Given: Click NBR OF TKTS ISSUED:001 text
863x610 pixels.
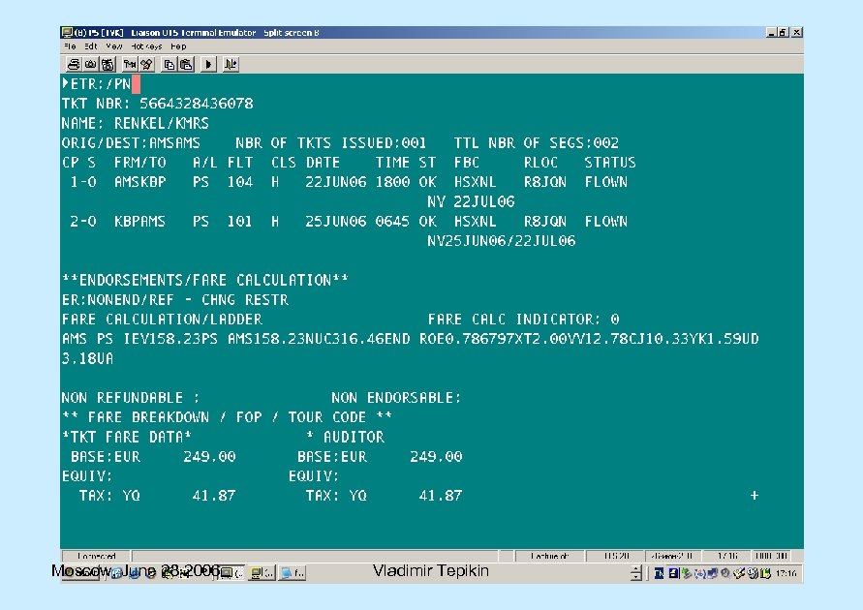Looking at the screenshot, I should pyautogui.click(x=331, y=143).
